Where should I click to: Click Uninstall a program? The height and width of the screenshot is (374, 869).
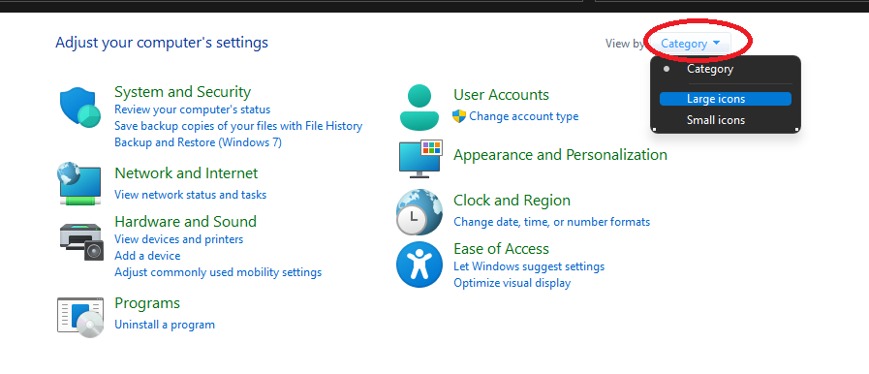pyautogui.click(x=165, y=325)
